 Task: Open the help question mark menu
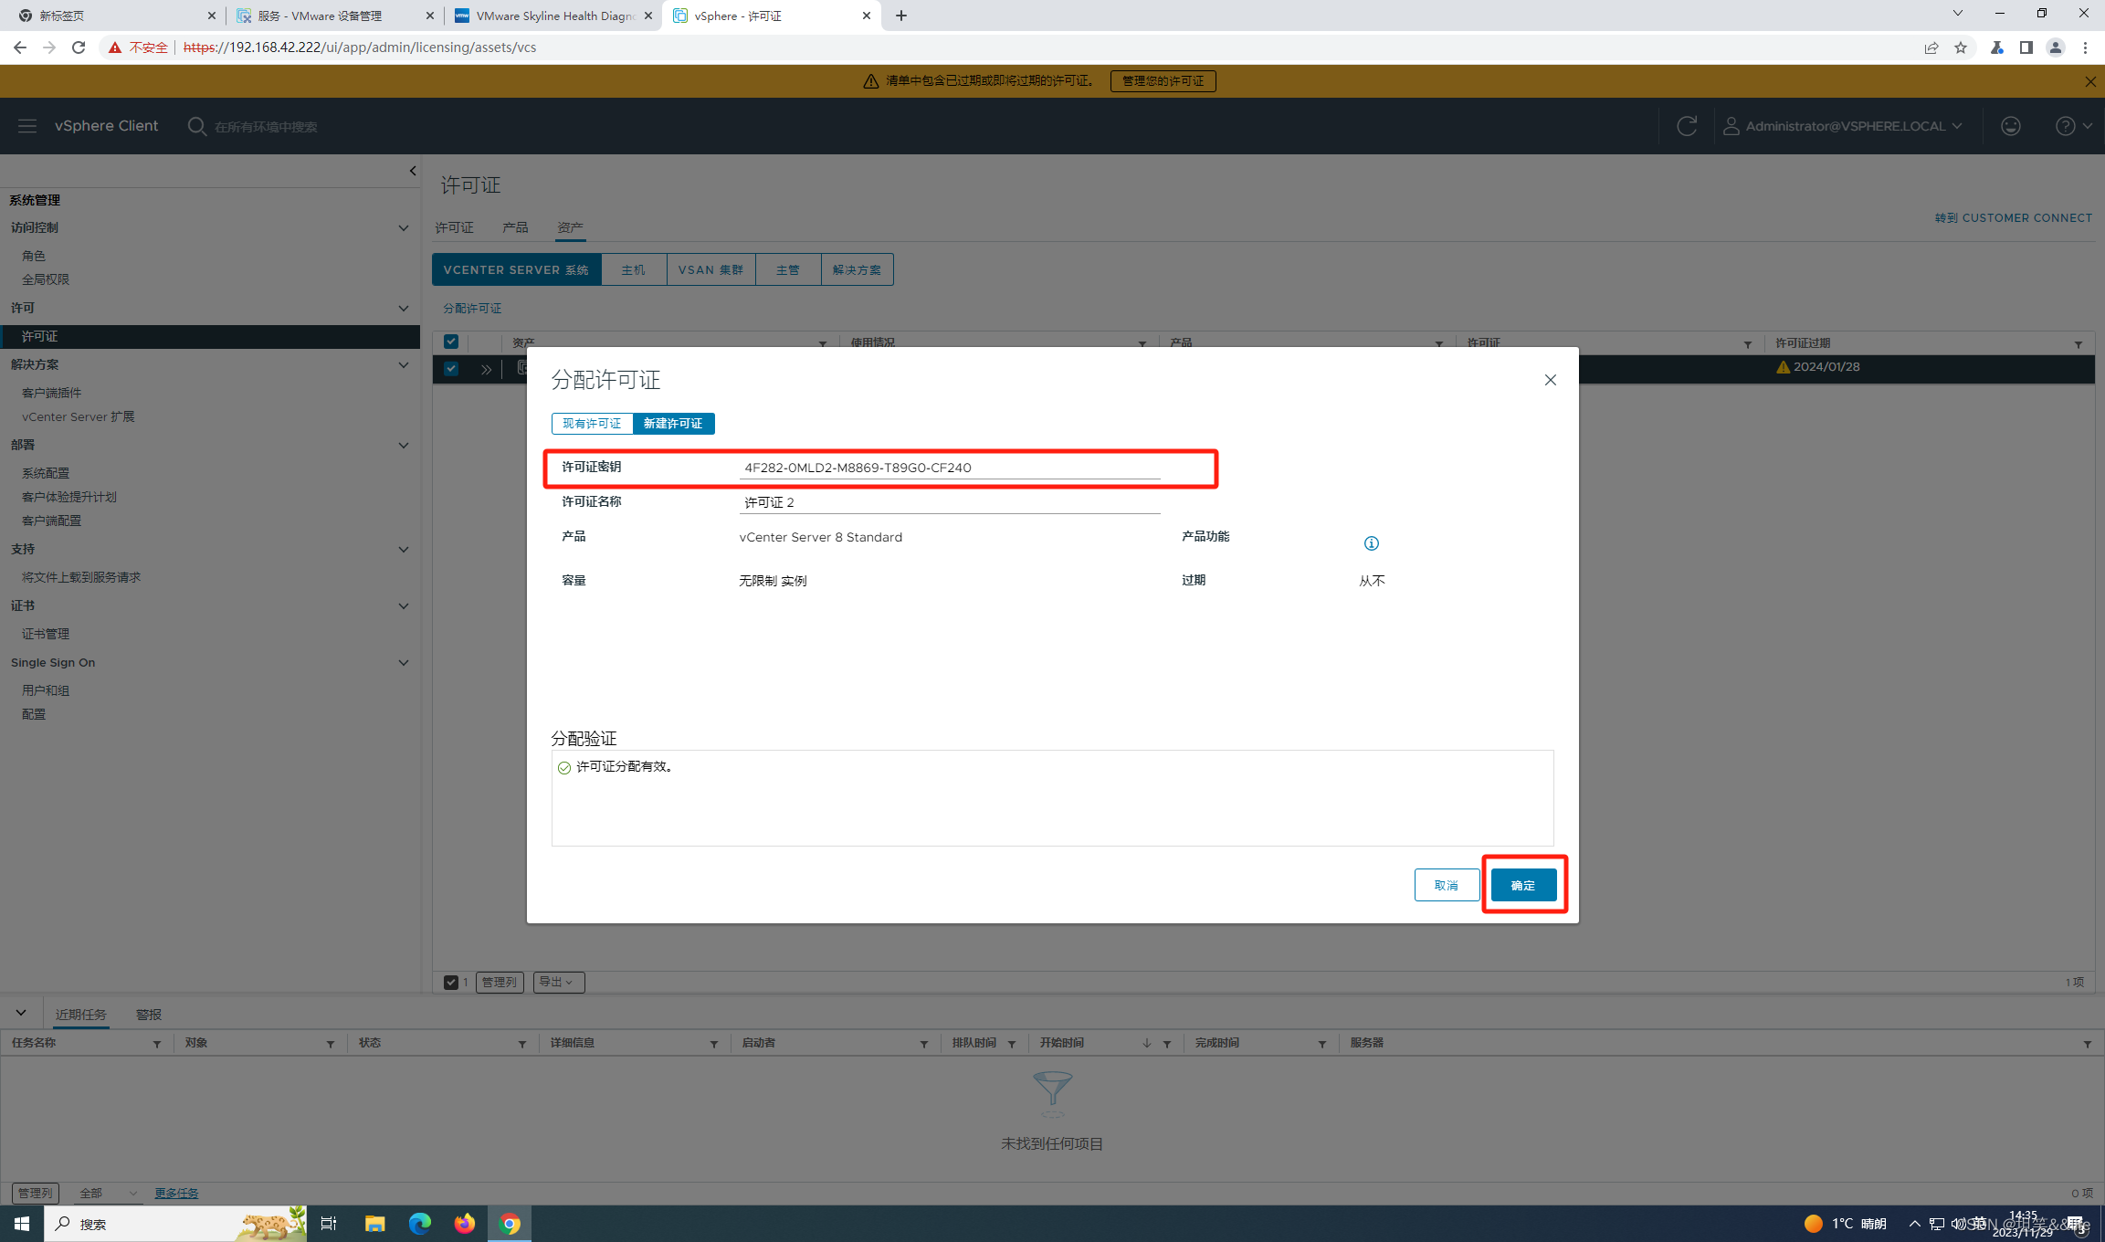pos(2073,126)
